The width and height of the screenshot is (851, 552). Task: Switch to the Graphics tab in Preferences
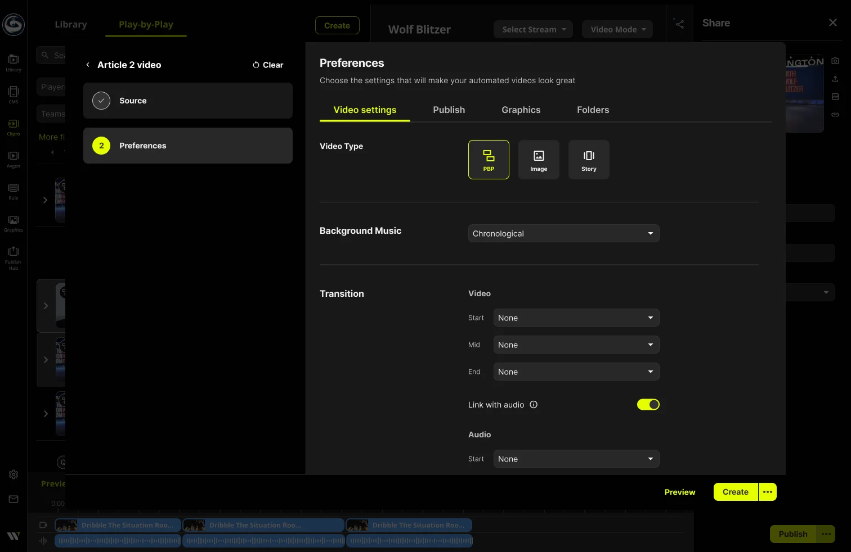[x=521, y=110]
